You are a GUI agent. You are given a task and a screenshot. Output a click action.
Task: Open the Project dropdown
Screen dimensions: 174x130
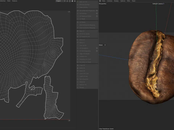61,1
